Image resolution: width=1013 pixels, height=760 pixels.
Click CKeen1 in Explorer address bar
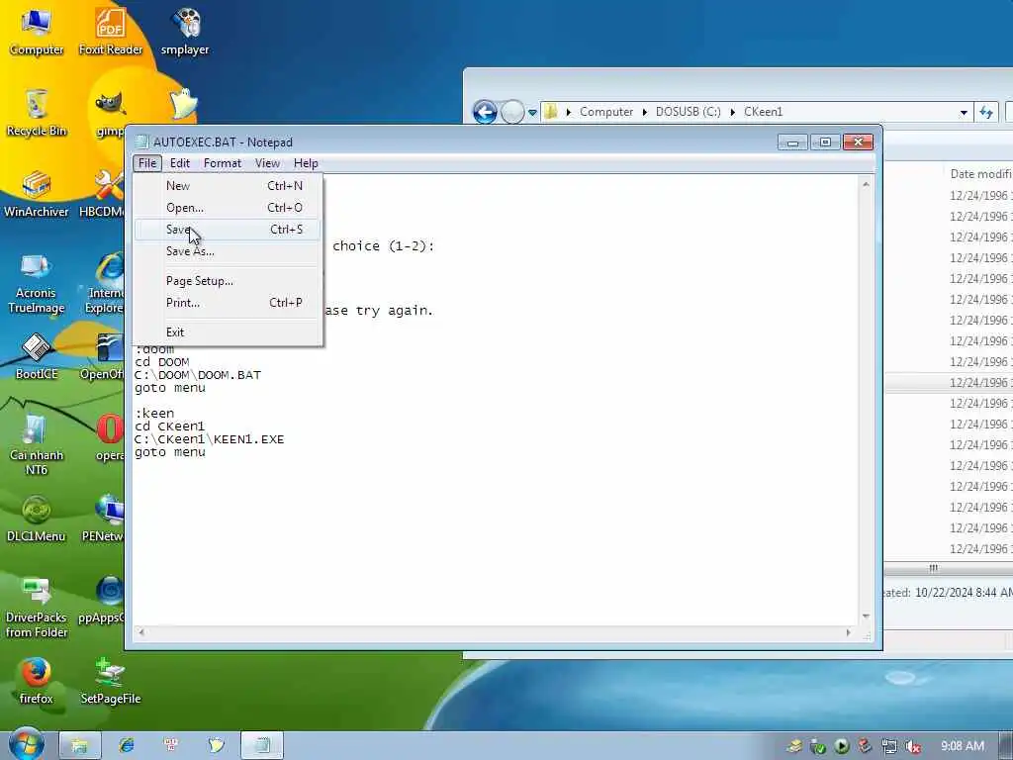[763, 112]
